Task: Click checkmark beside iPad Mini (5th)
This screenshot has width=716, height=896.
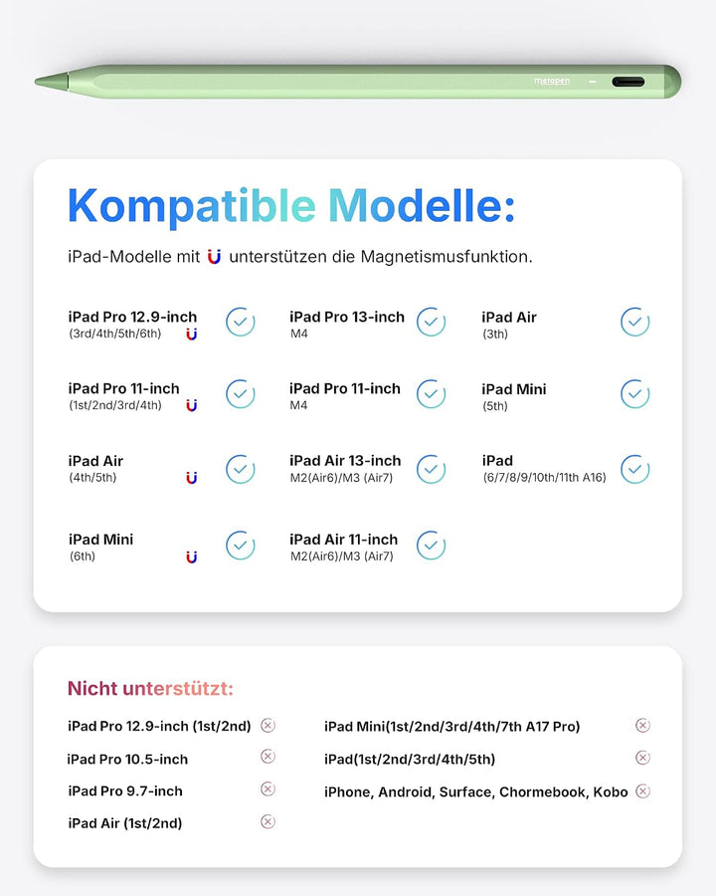Action: pyautogui.click(x=634, y=393)
